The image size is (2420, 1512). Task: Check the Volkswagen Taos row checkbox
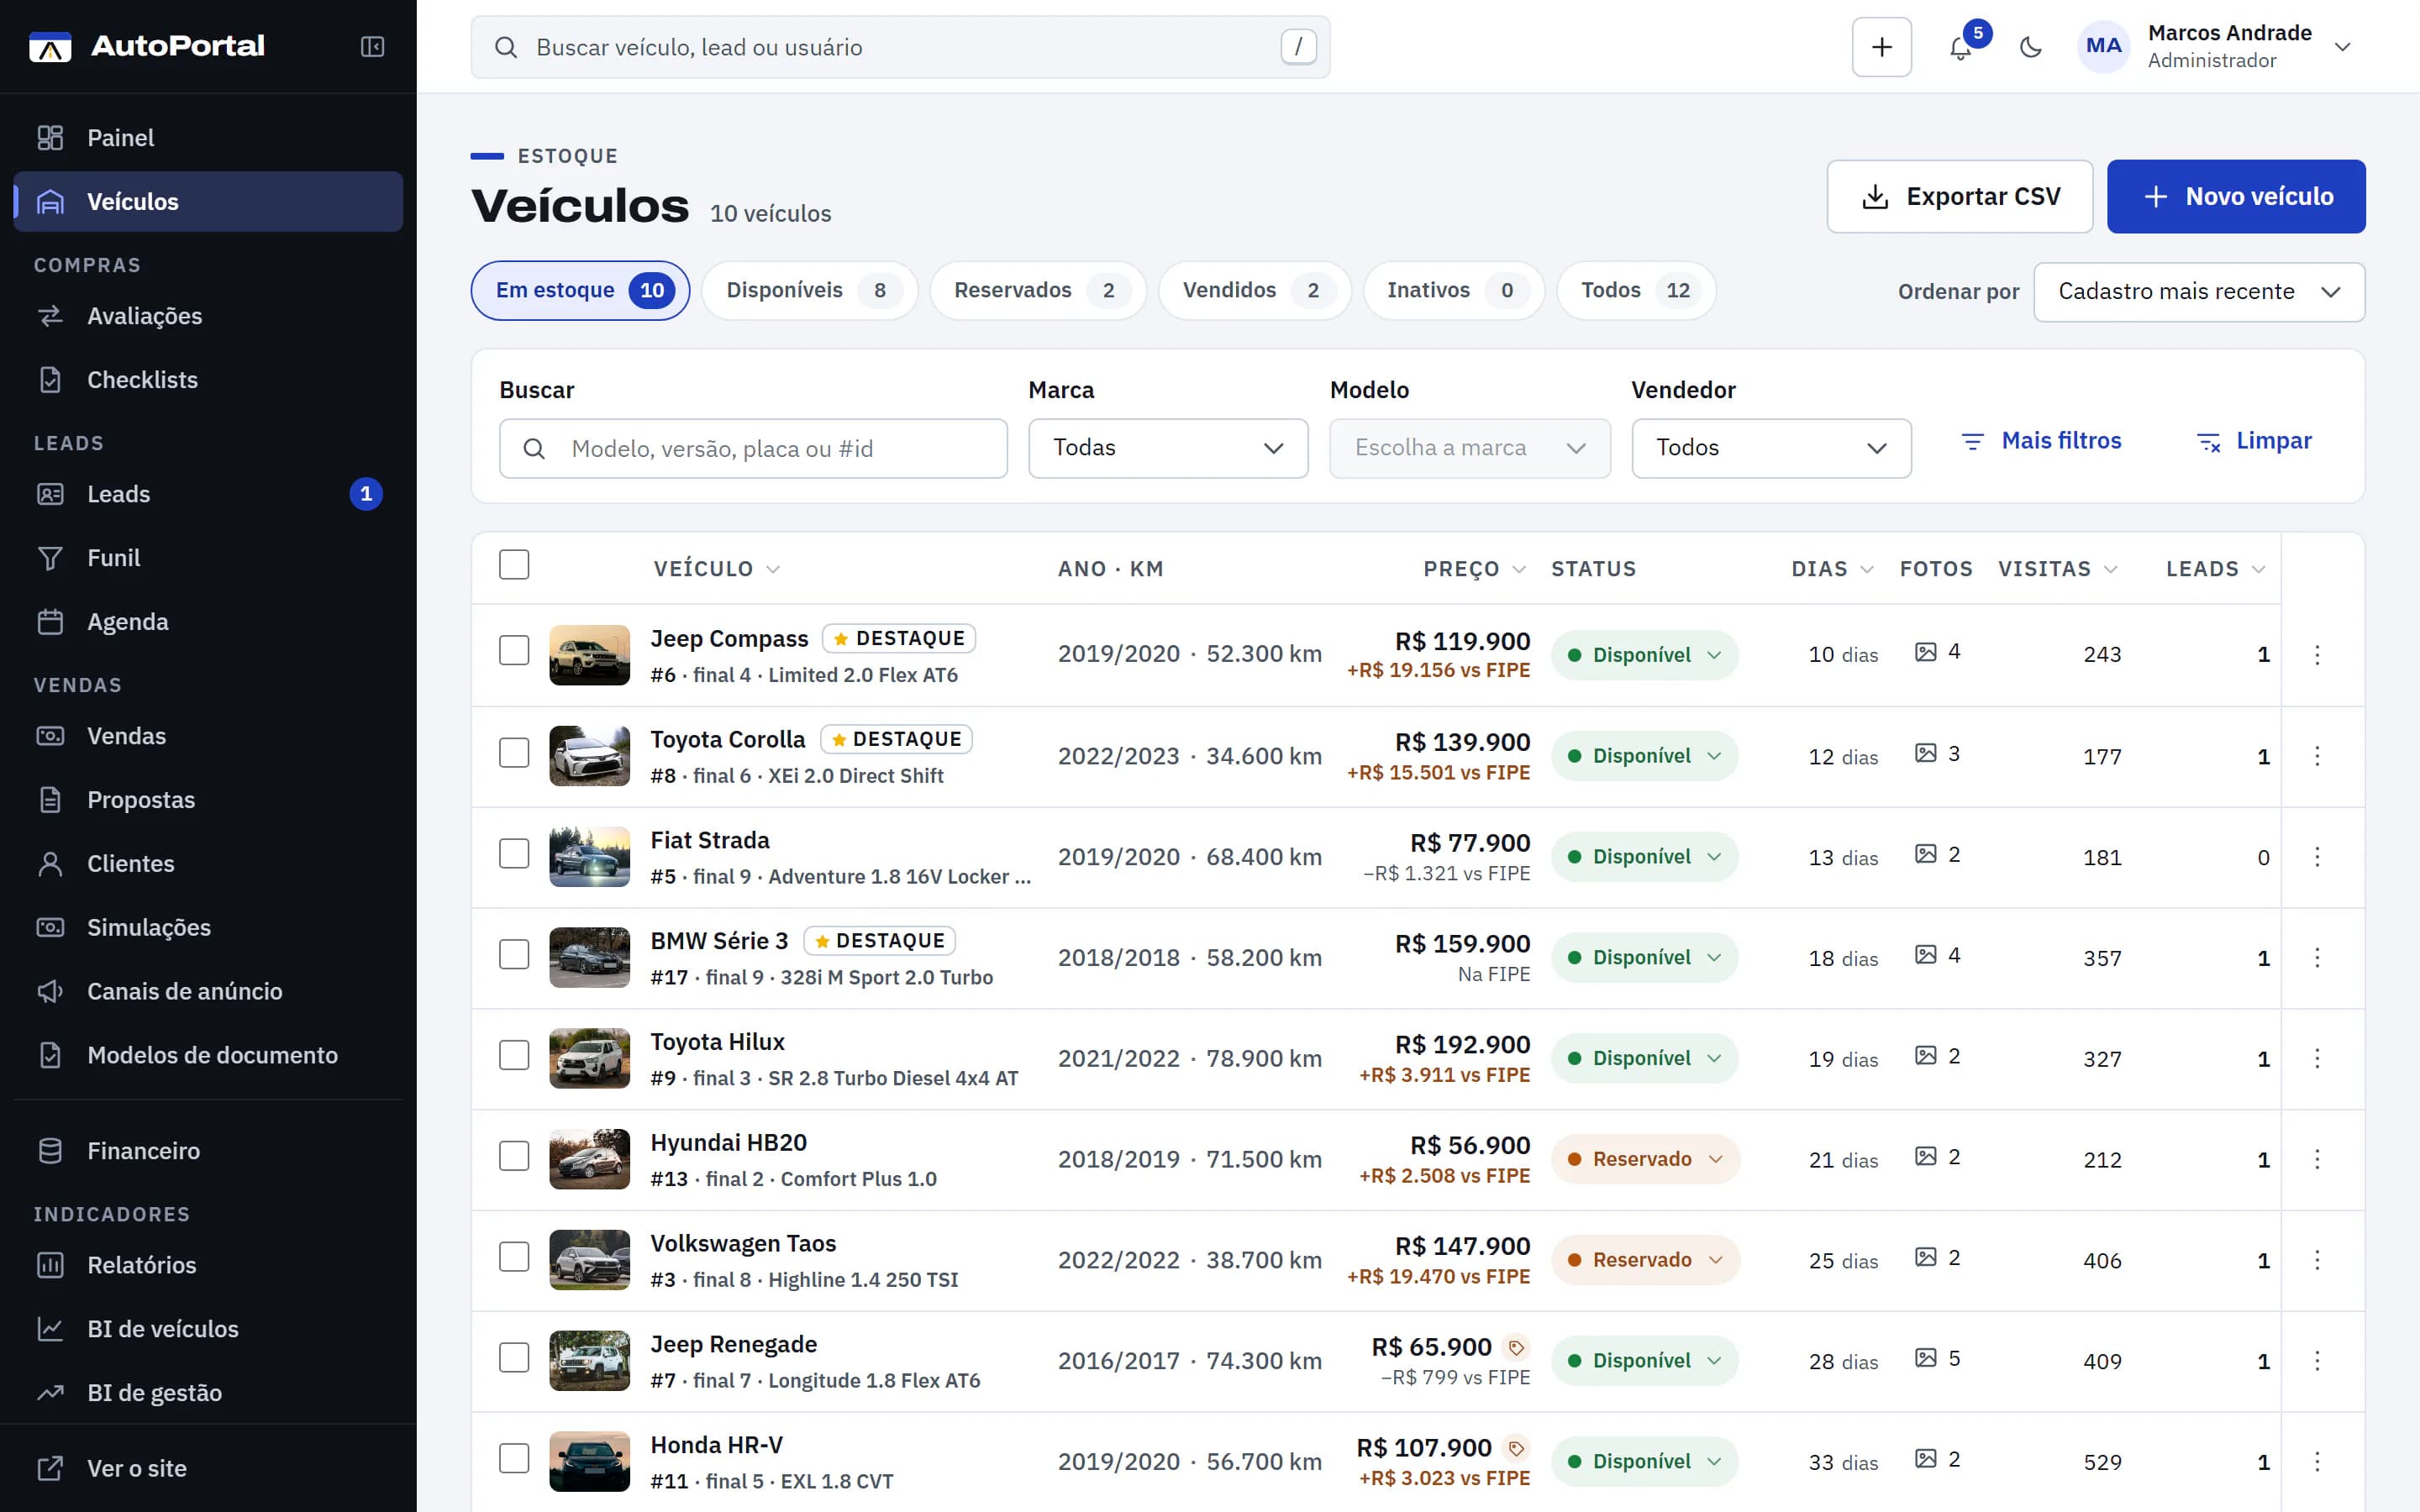[514, 1257]
